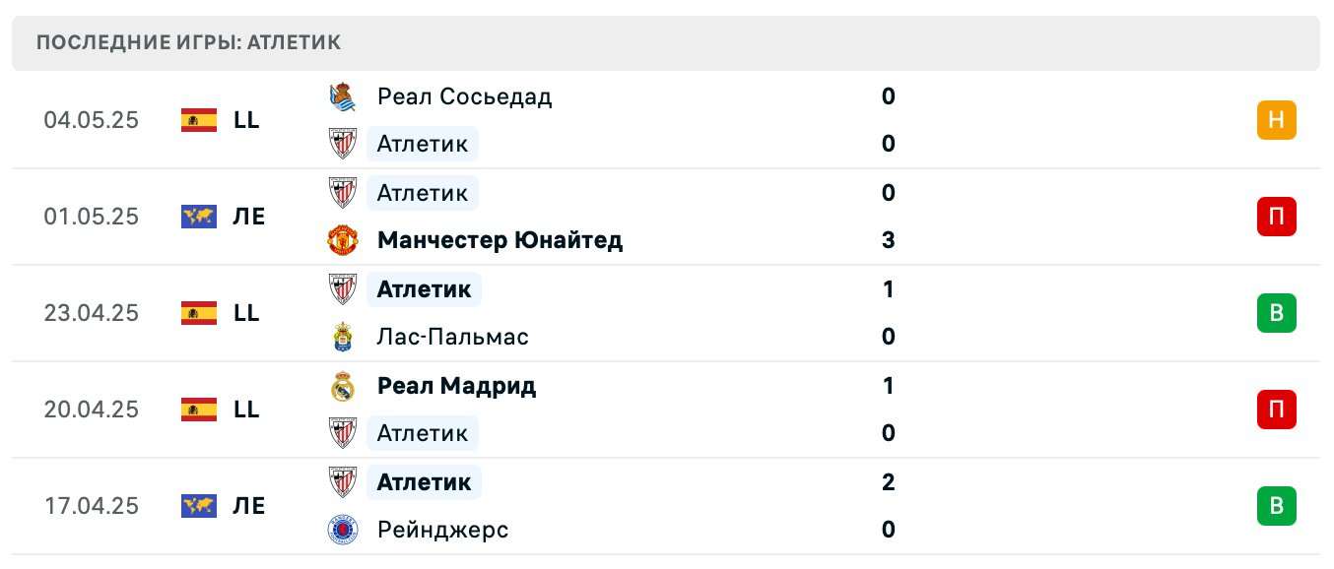
Task: Click Spain flag on the 20.04.25 row
Action: coord(199,410)
